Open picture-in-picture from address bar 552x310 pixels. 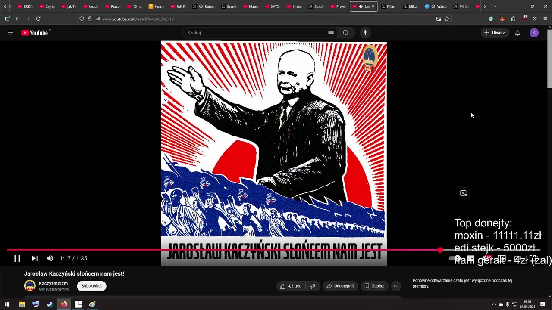[x=439, y=19]
